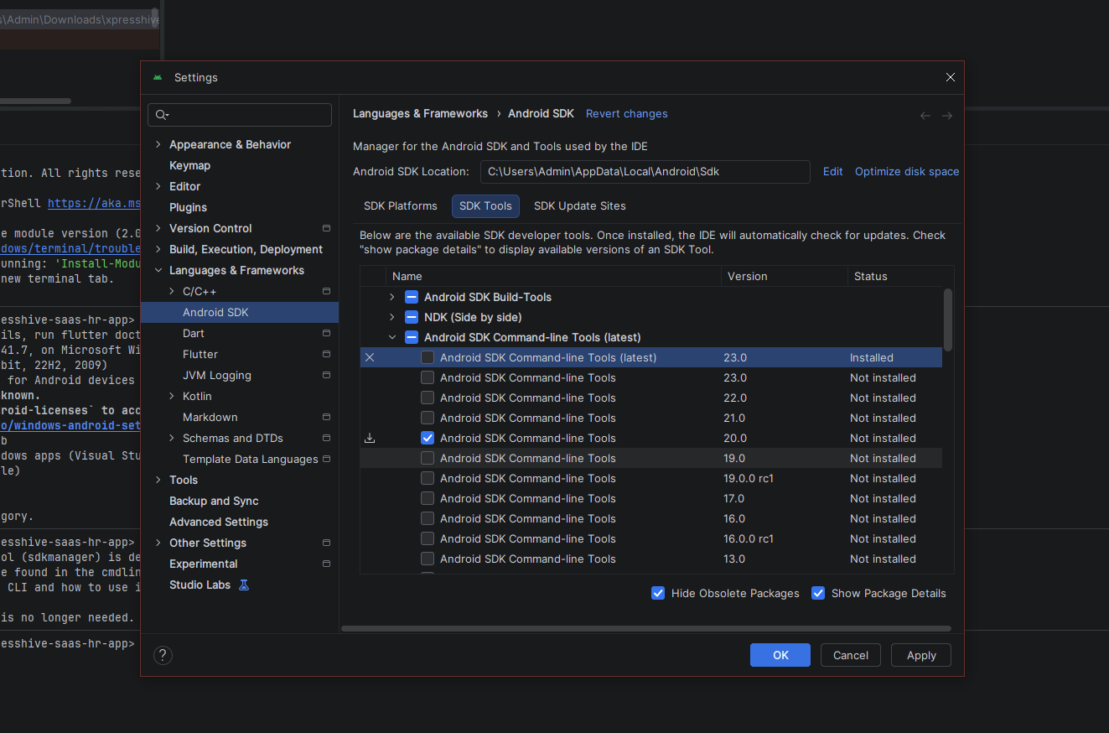The height and width of the screenshot is (733, 1109).
Task: Click the Android SDK Location path field
Action: [645, 171]
